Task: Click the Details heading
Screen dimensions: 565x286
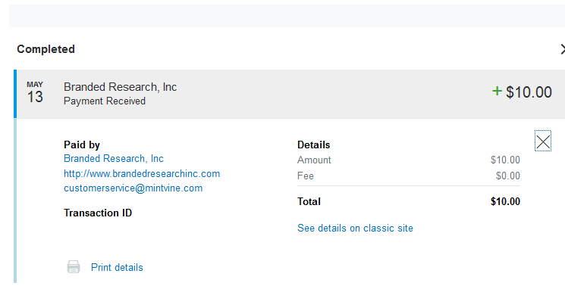Action: [313, 145]
